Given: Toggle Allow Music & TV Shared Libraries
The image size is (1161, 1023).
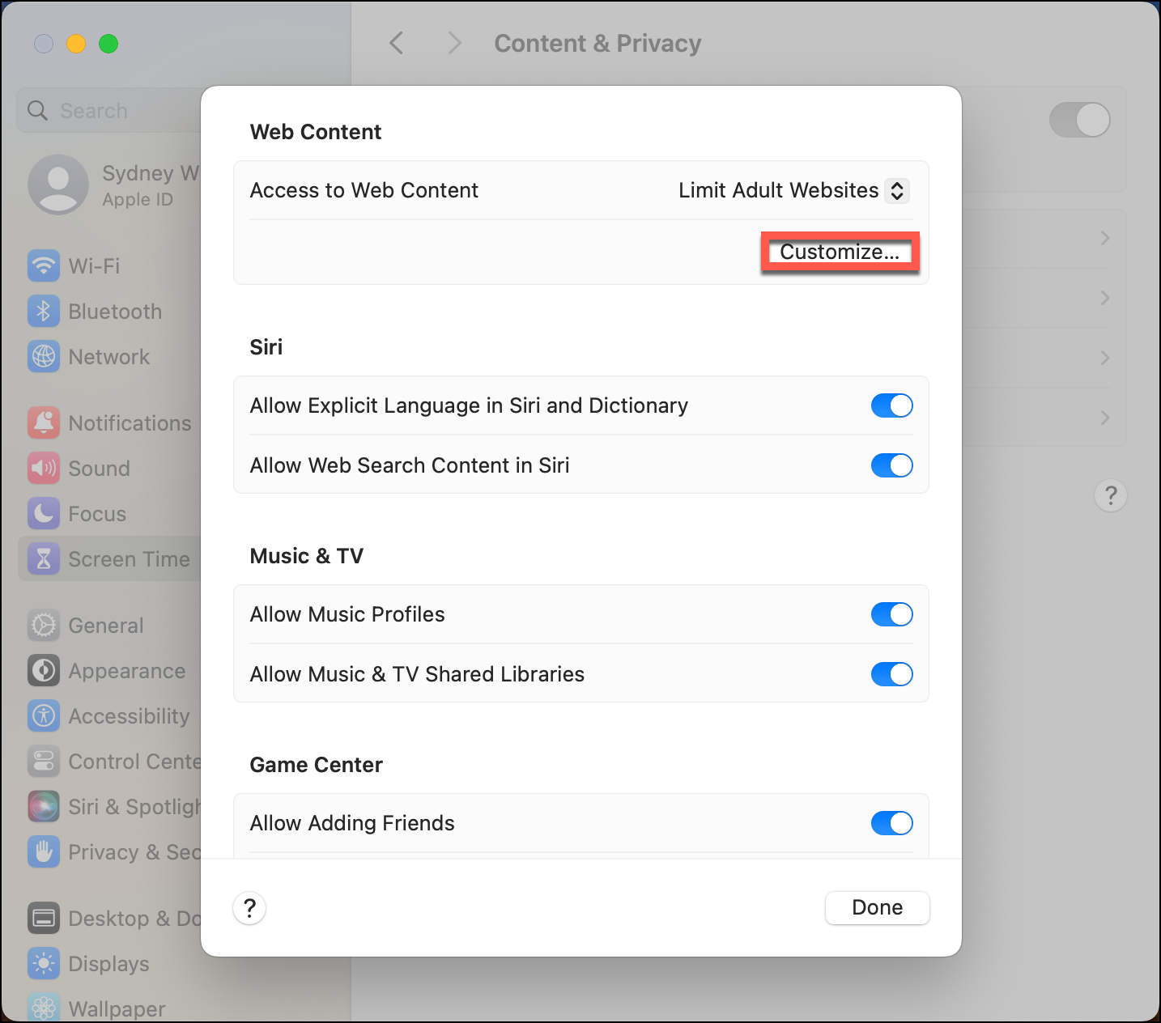Looking at the screenshot, I should tap(891, 674).
